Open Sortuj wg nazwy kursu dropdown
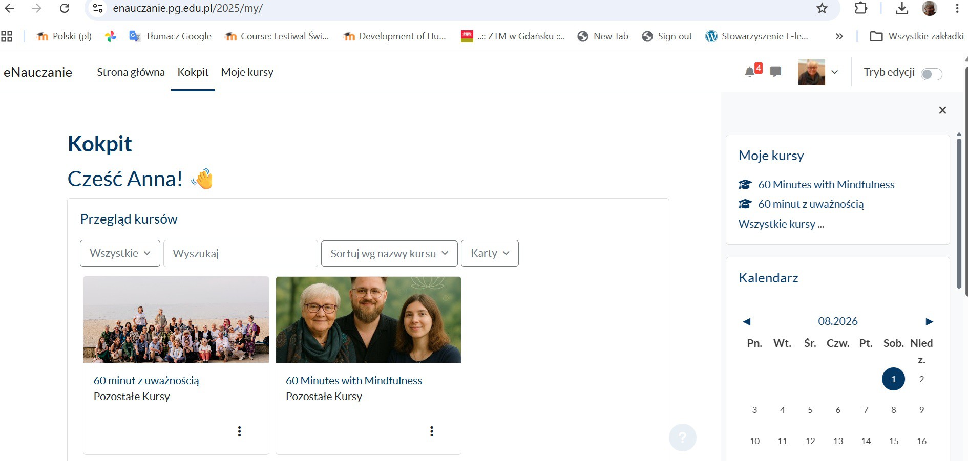Screen dimensions: 968x461 389,253
